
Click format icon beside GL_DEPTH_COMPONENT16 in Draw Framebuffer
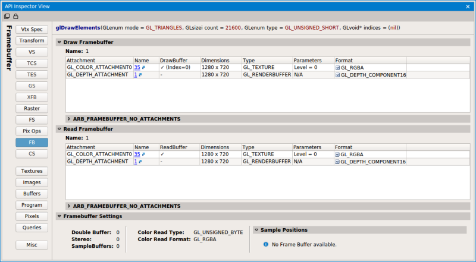click(x=337, y=75)
